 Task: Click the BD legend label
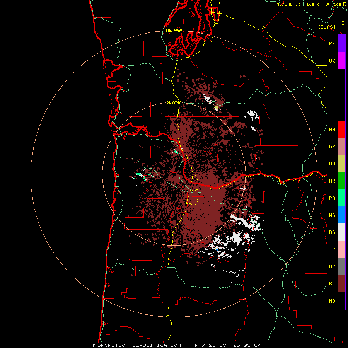[332, 164]
